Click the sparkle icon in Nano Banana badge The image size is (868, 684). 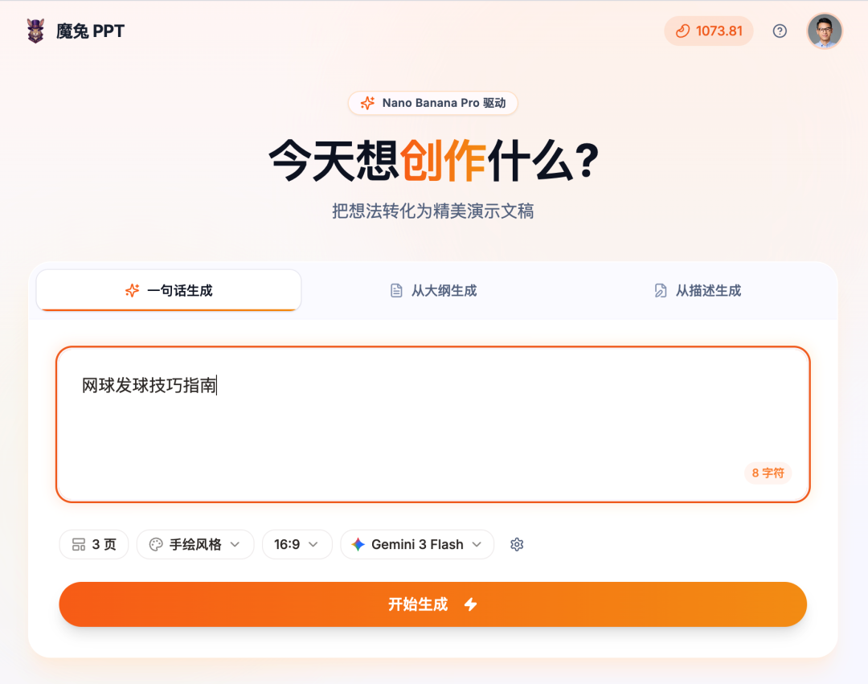coord(367,103)
